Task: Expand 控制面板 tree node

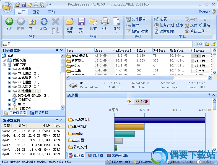Action: pos(9,100)
